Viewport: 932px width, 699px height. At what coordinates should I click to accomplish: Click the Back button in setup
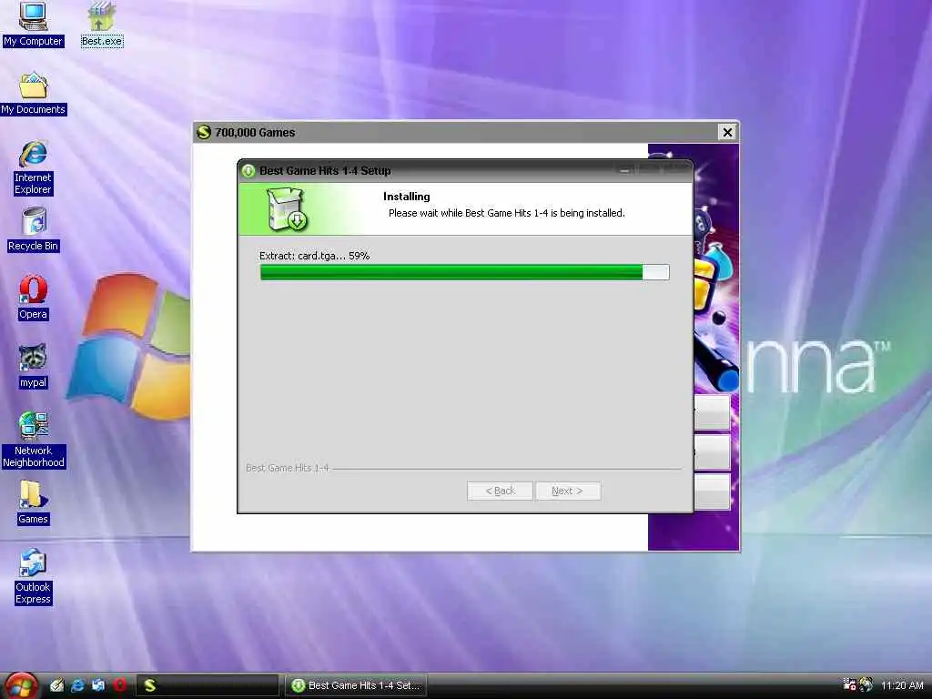(x=500, y=491)
